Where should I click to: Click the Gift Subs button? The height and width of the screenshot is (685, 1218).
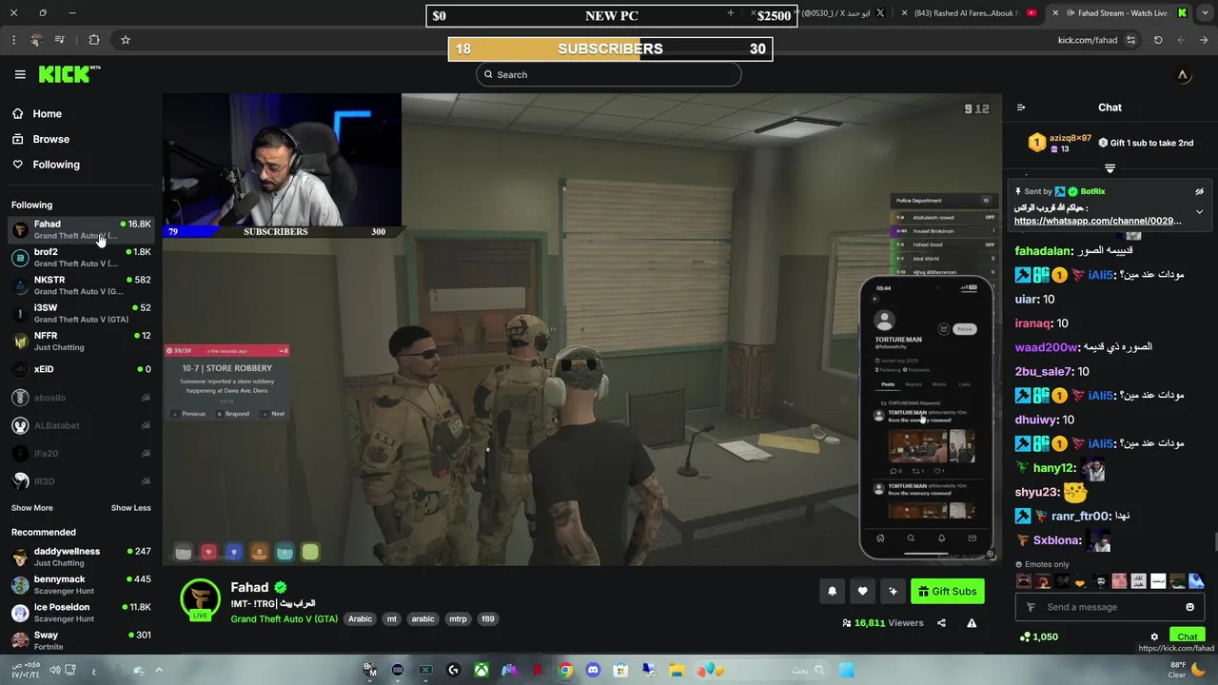pos(947,591)
